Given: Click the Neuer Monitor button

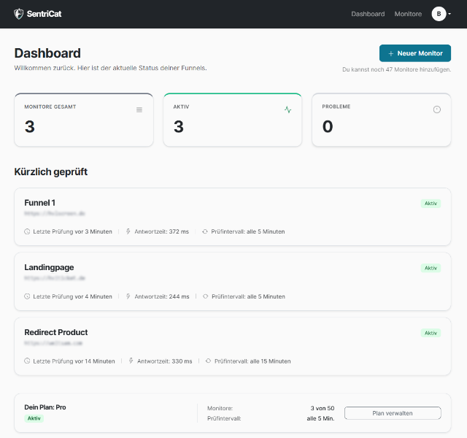Looking at the screenshot, I should [415, 53].
